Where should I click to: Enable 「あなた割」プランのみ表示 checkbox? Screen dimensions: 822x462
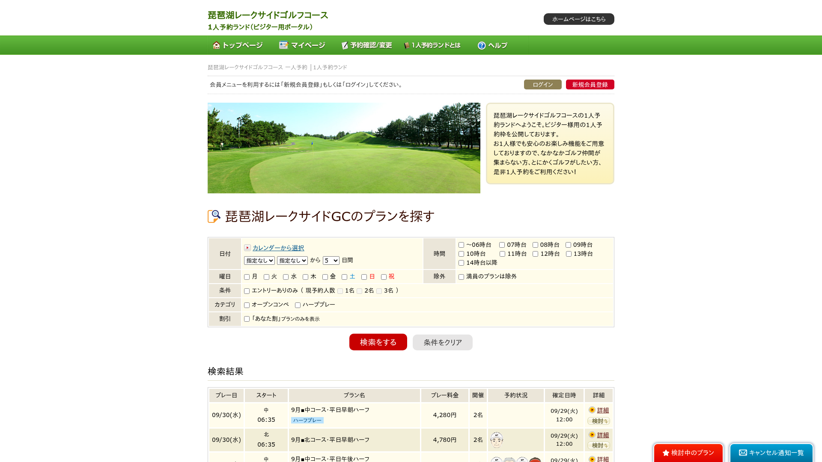coord(247,319)
